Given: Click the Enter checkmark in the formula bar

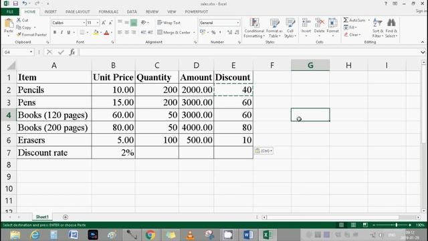Looking at the screenshot, I should click(x=61, y=52).
